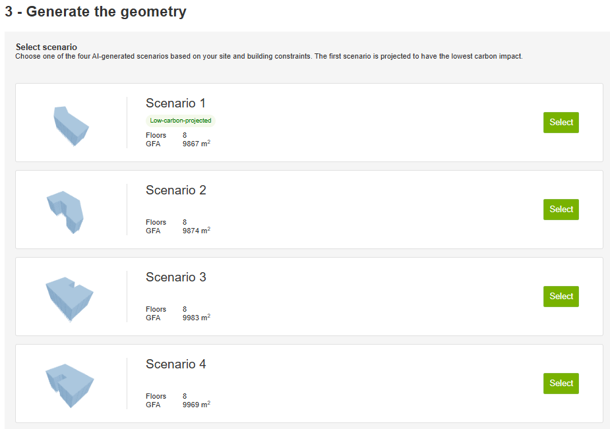Click the Scenario 4 heading
Screen dimensions: 610x429
coord(175,364)
